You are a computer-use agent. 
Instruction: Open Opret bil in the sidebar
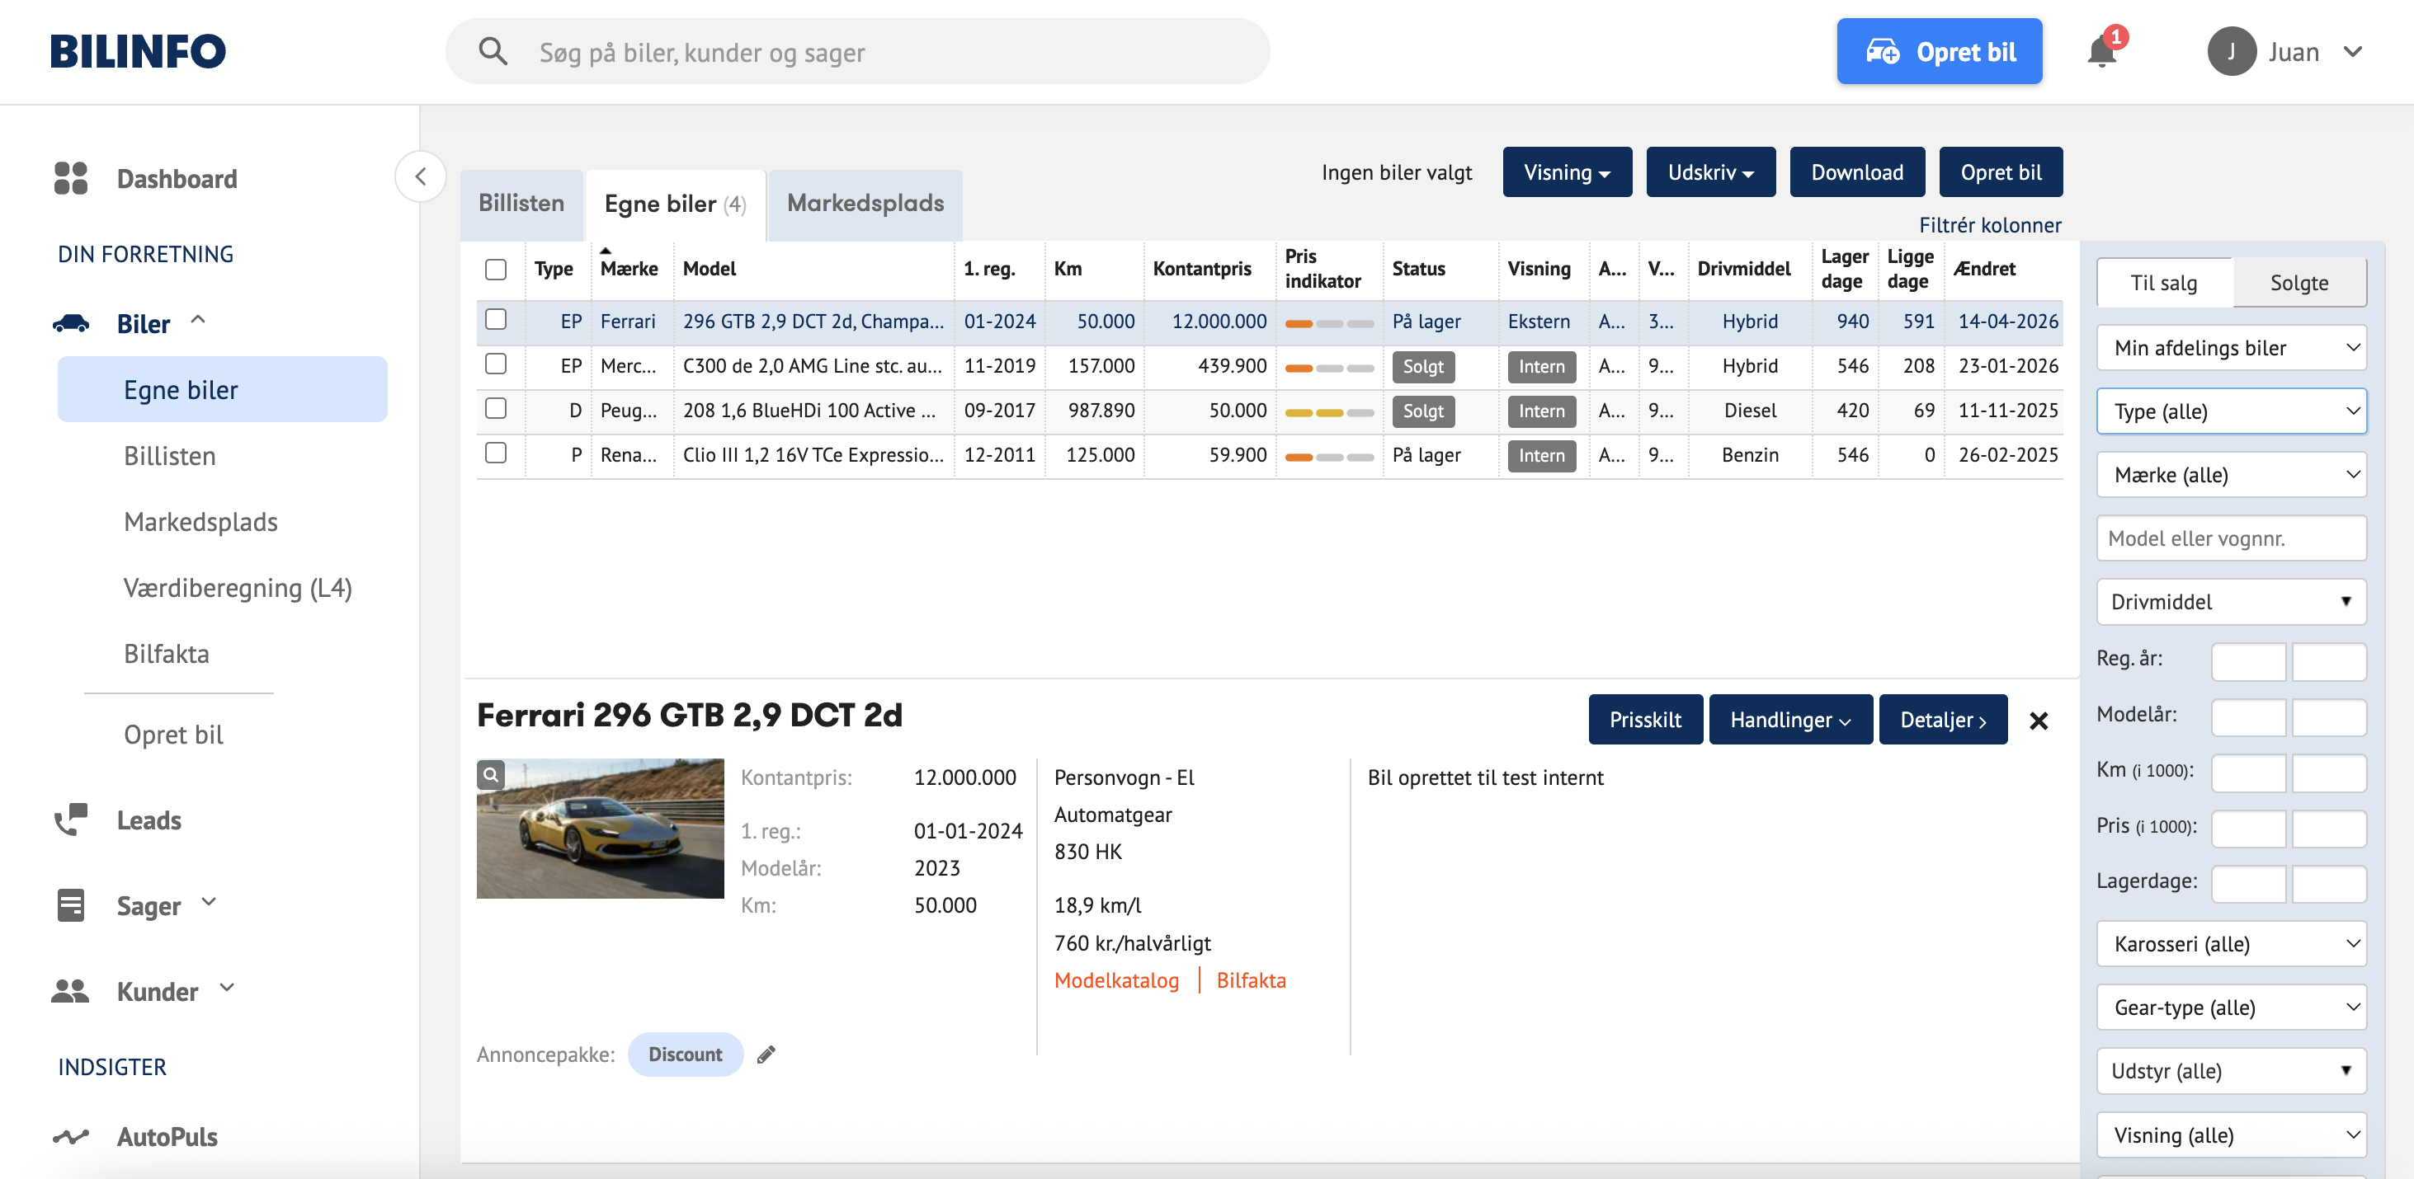pyautogui.click(x=173, y=734)
